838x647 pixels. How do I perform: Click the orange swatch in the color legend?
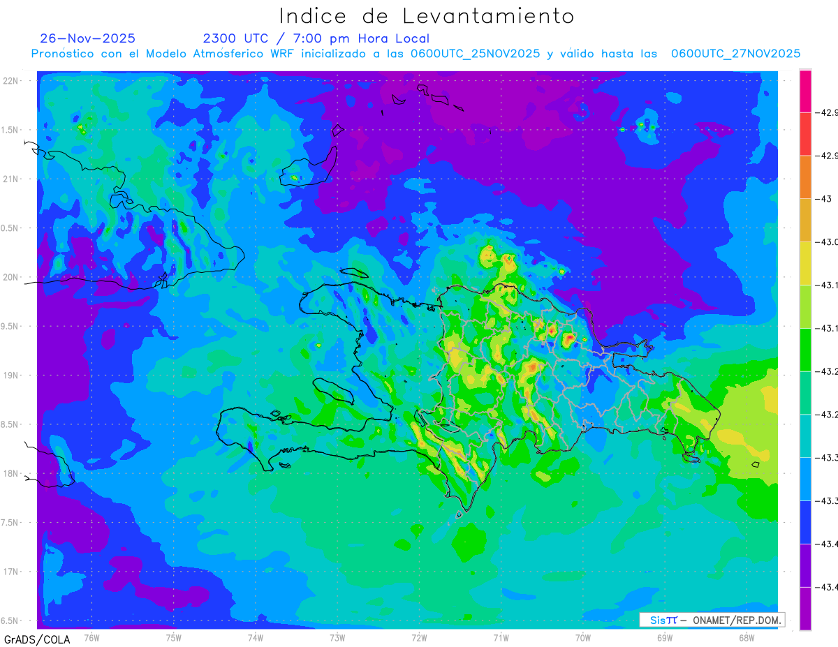[x=805, y=177]
